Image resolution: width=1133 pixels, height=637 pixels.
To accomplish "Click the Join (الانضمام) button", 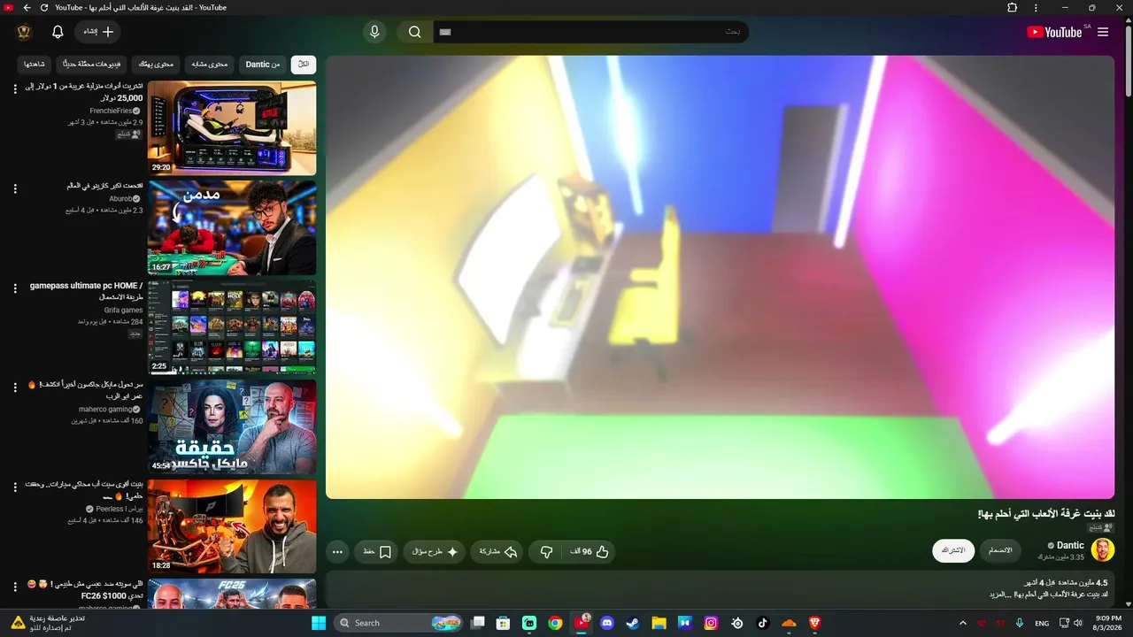I will (x=1000, y=550).
